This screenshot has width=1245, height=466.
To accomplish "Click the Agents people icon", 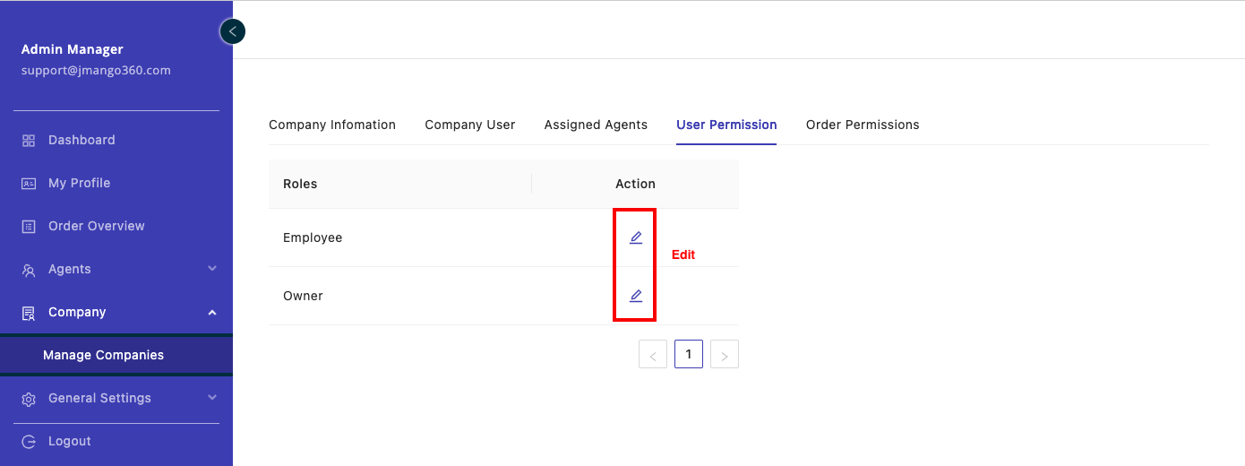I will [29, 270].
